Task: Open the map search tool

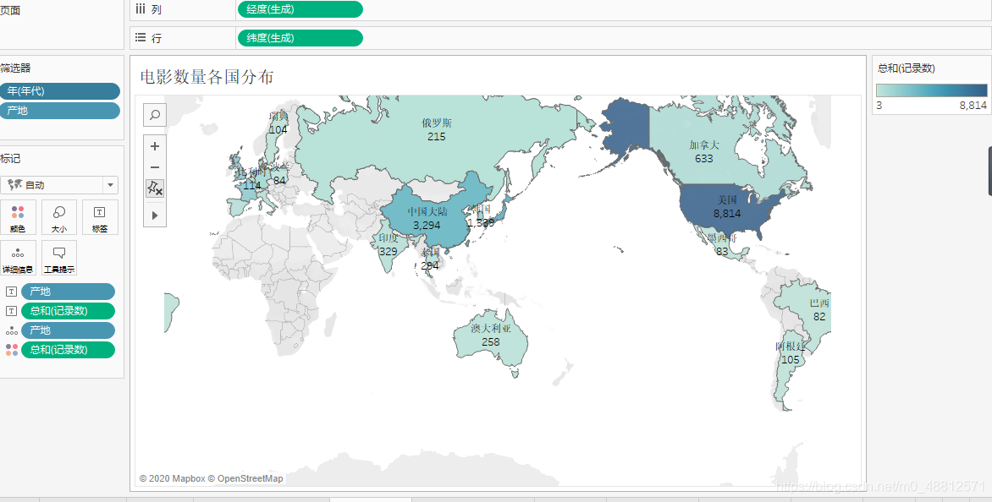Action: [x=155, y=115]
